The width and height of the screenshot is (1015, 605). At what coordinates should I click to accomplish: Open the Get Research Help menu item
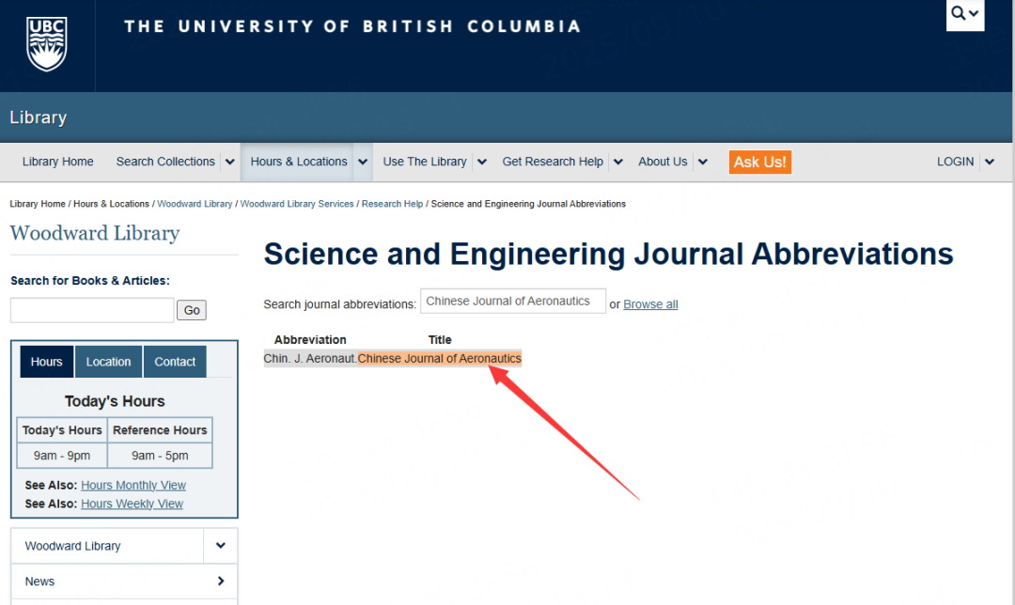coord(553,162)
